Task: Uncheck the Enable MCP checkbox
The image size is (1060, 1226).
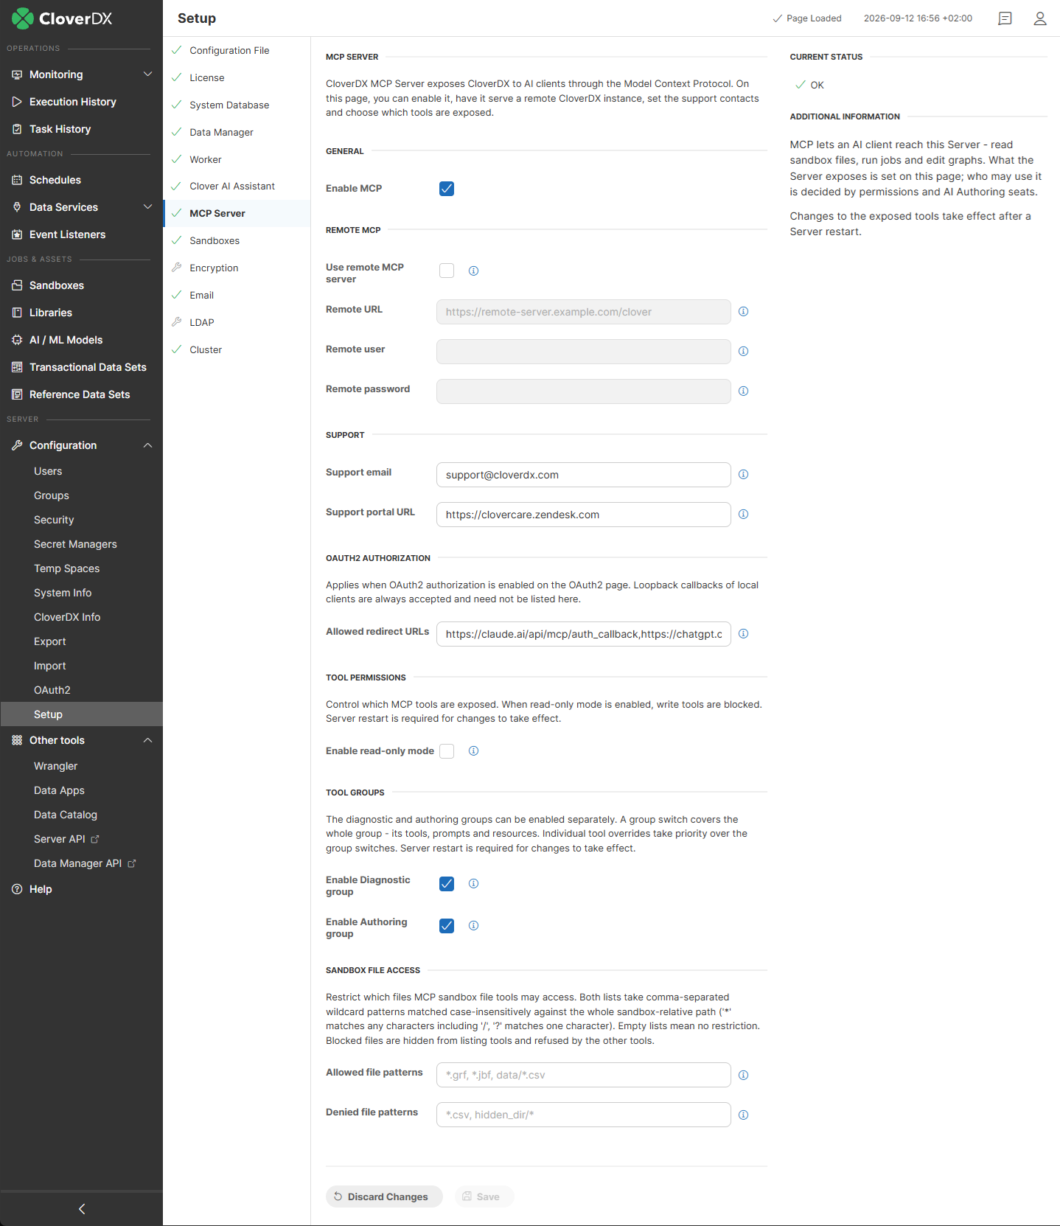Action: [x=447, y=189]
